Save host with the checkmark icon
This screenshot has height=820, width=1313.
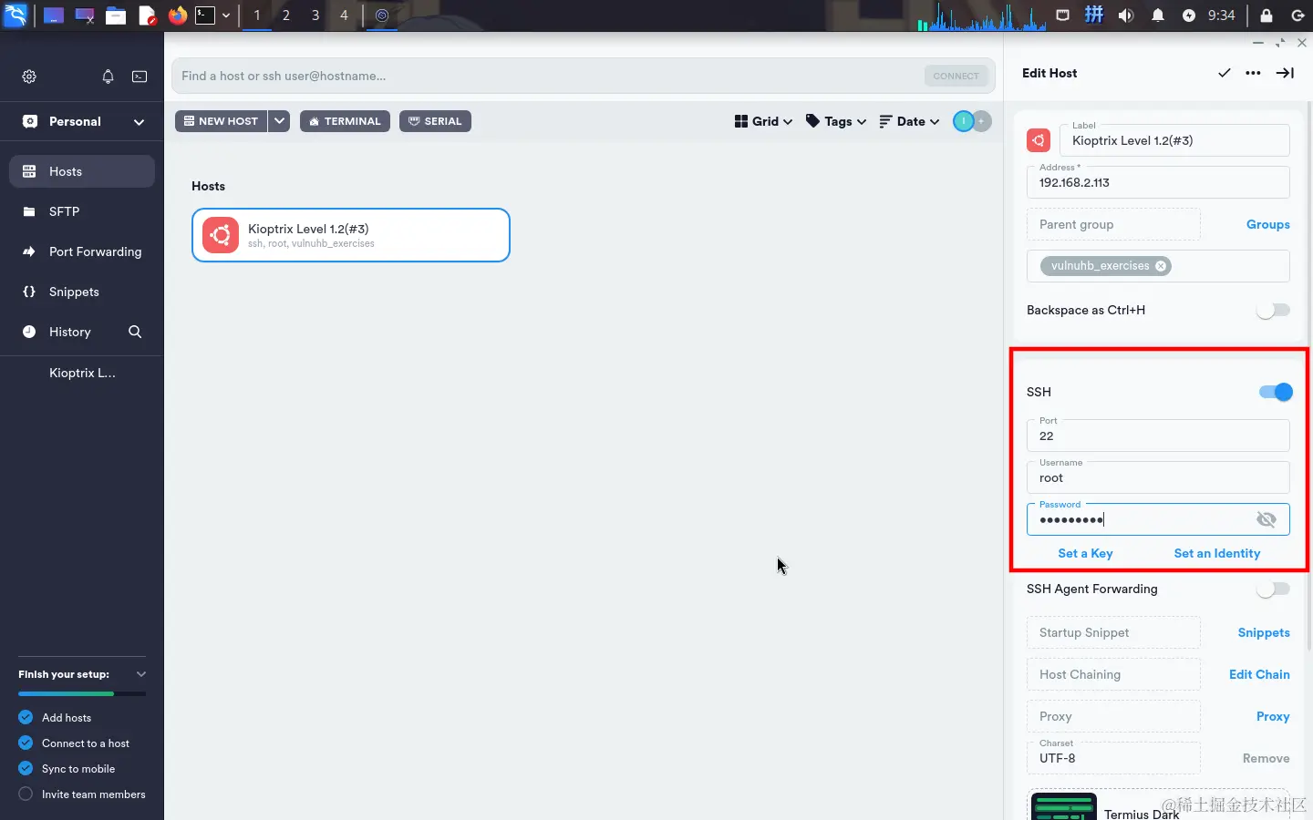point(1224,73)
